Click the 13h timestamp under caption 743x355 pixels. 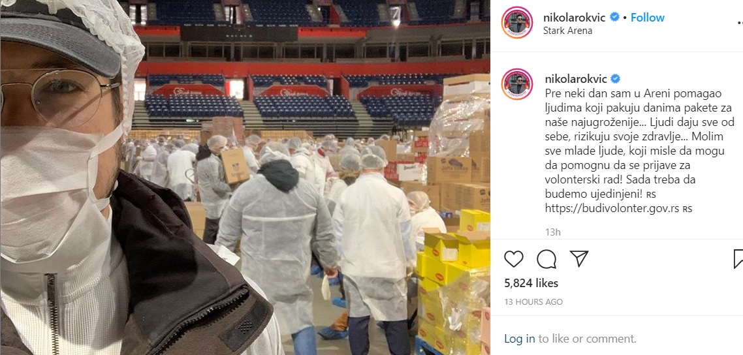pos(552,232)
